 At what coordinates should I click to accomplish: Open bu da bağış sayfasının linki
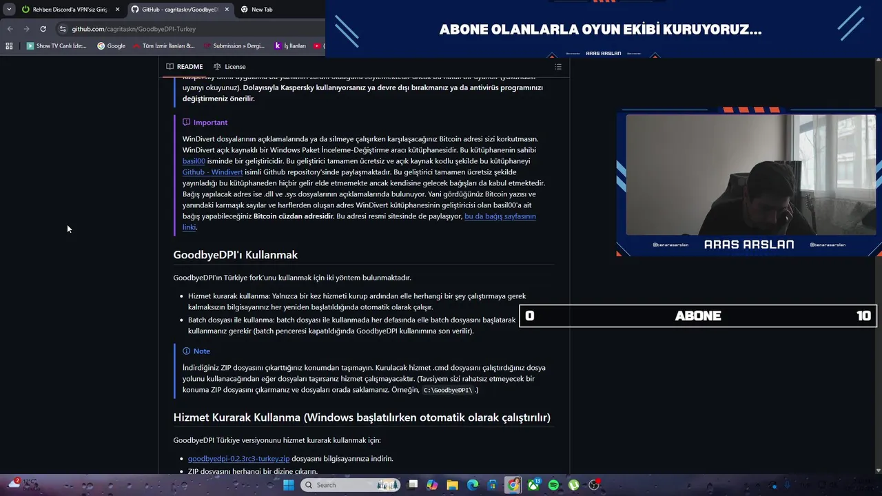(500, 216)
